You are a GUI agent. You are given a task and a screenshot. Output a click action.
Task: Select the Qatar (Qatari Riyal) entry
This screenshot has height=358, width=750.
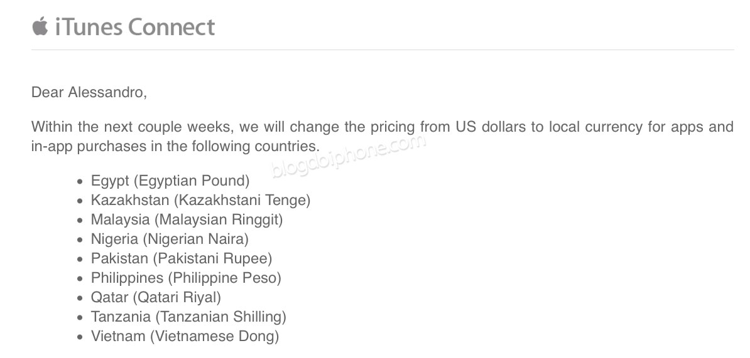pyautogui.click(x=156, y=297)
